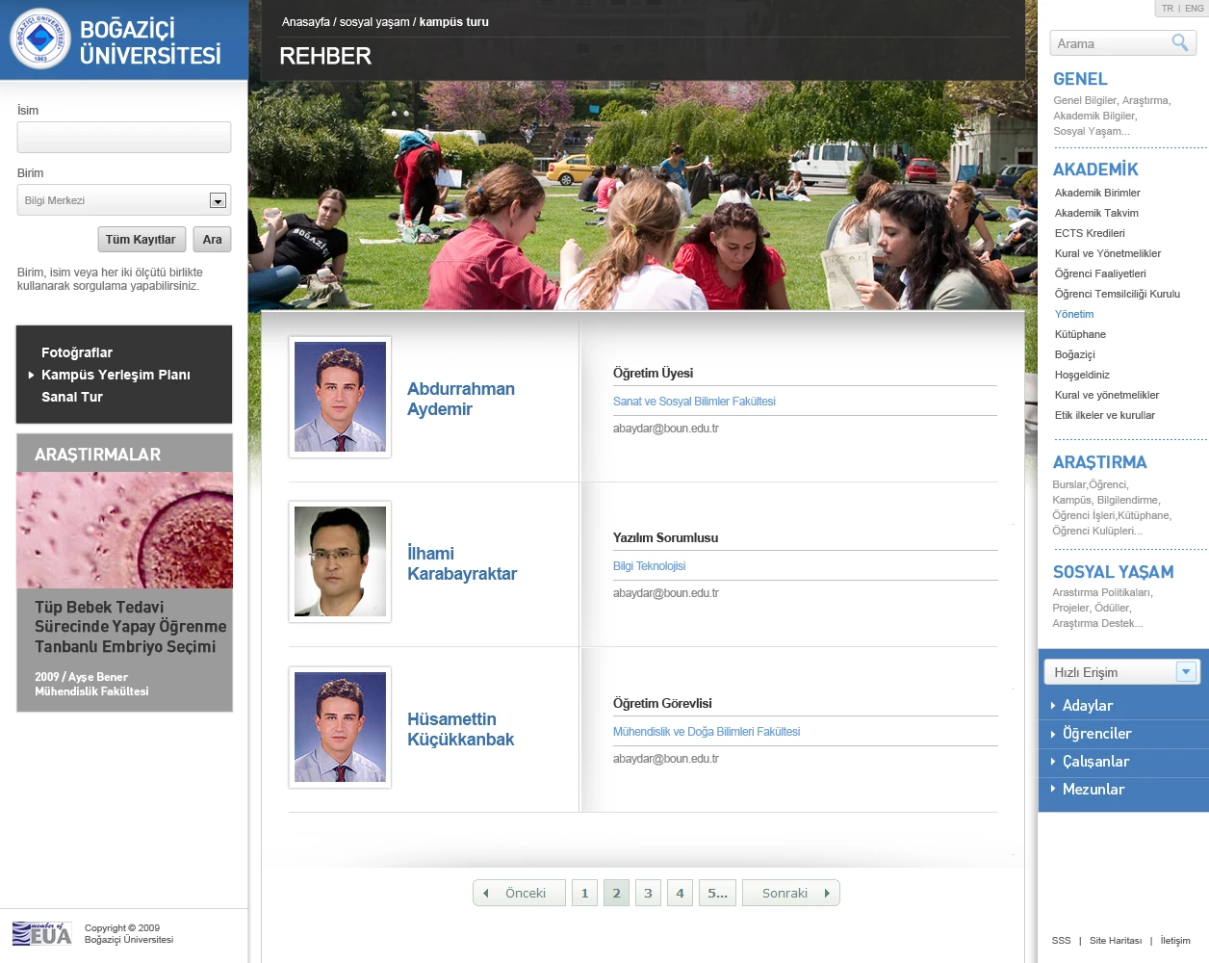Click sosyal yaşam in the breadcrumb
This screenshot has width=1209, height=963.
click(374, 22)
